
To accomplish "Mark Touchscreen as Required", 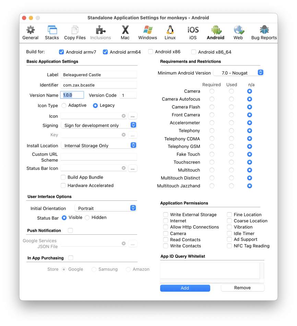I will [x=212, y=162].
